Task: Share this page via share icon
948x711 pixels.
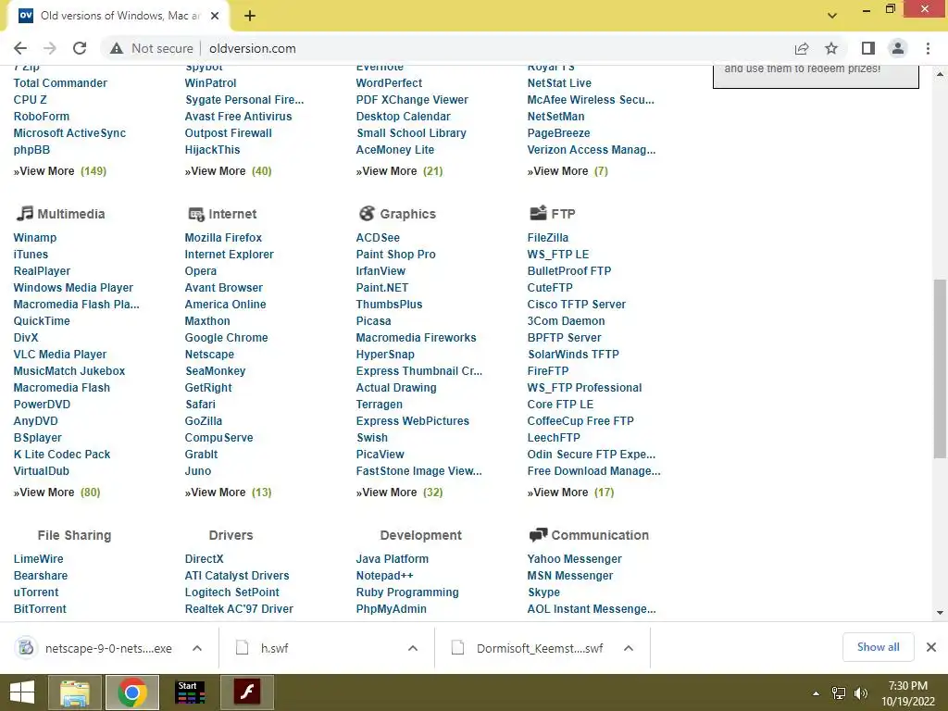Action: (x=802, y=48)
